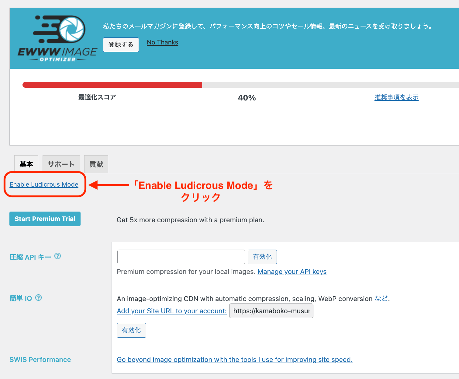This screenshot has height=379, width=459.
Task: Switch to the サポート tab
Action: click(61, 164)
